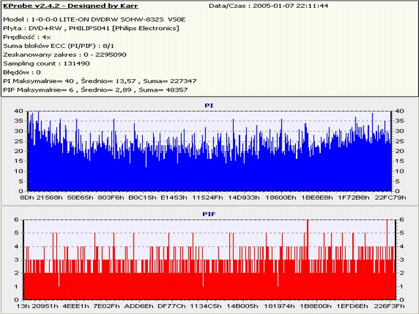The image size is (419, 314).
Task: Click the '14D933h' axis label
Action: click(x=244, y=198)
